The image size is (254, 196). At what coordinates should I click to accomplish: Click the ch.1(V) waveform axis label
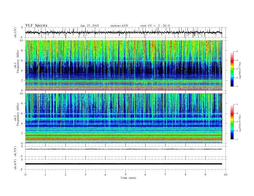point(15,32)
